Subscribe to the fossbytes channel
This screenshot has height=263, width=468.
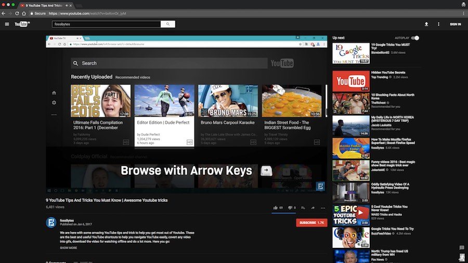point(311,223)
